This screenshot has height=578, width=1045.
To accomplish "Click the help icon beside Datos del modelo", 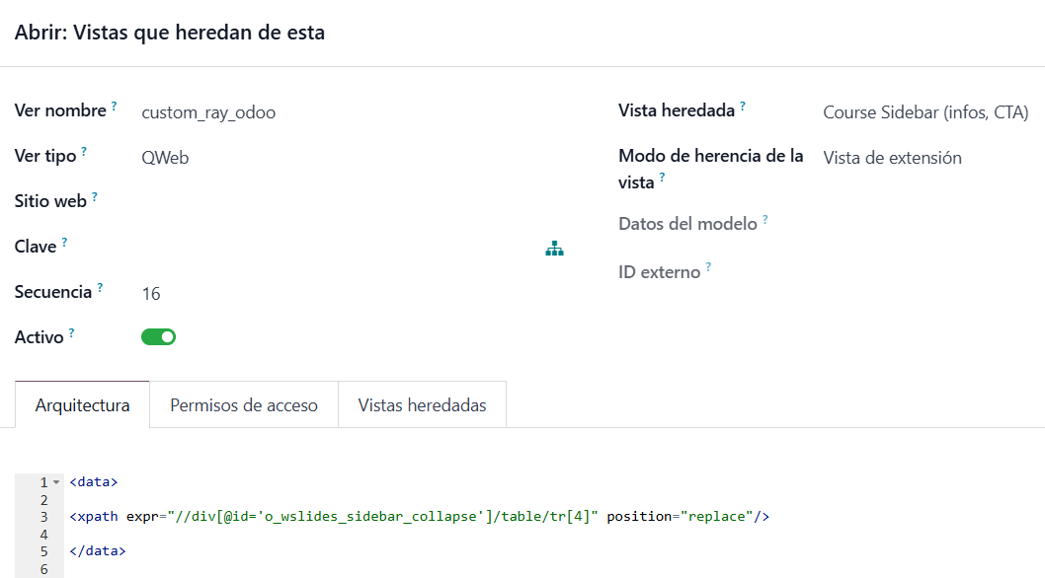I will pos(765,219).
